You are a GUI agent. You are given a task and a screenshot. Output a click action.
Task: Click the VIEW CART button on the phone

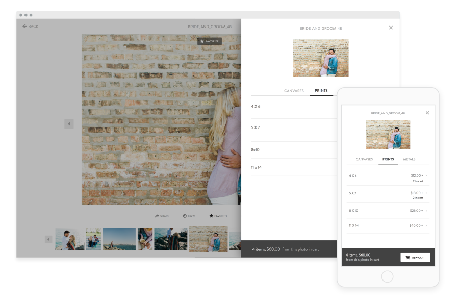click(415, 258)
